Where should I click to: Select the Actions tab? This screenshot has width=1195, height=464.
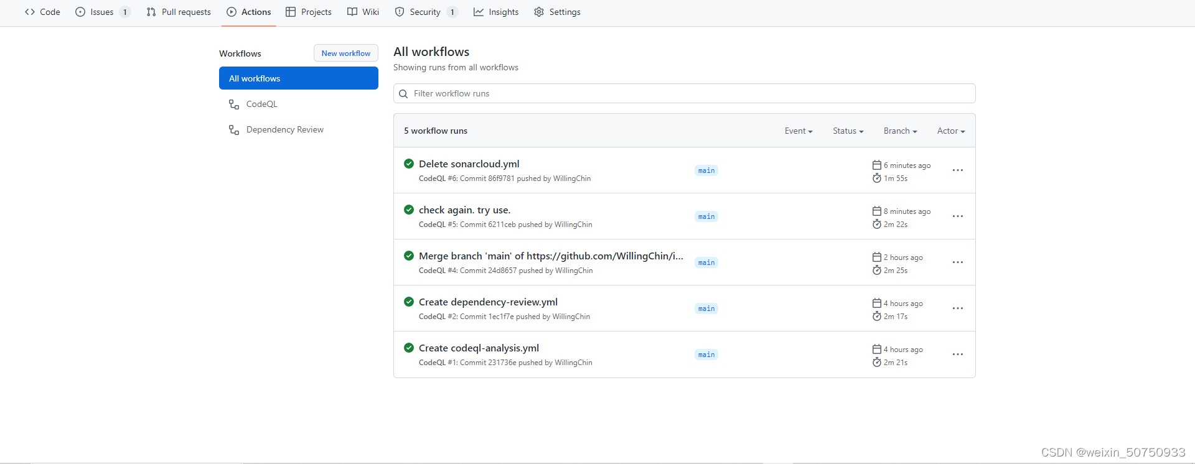pos(249,12)
